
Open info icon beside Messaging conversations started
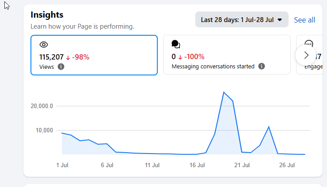(262, 66)
